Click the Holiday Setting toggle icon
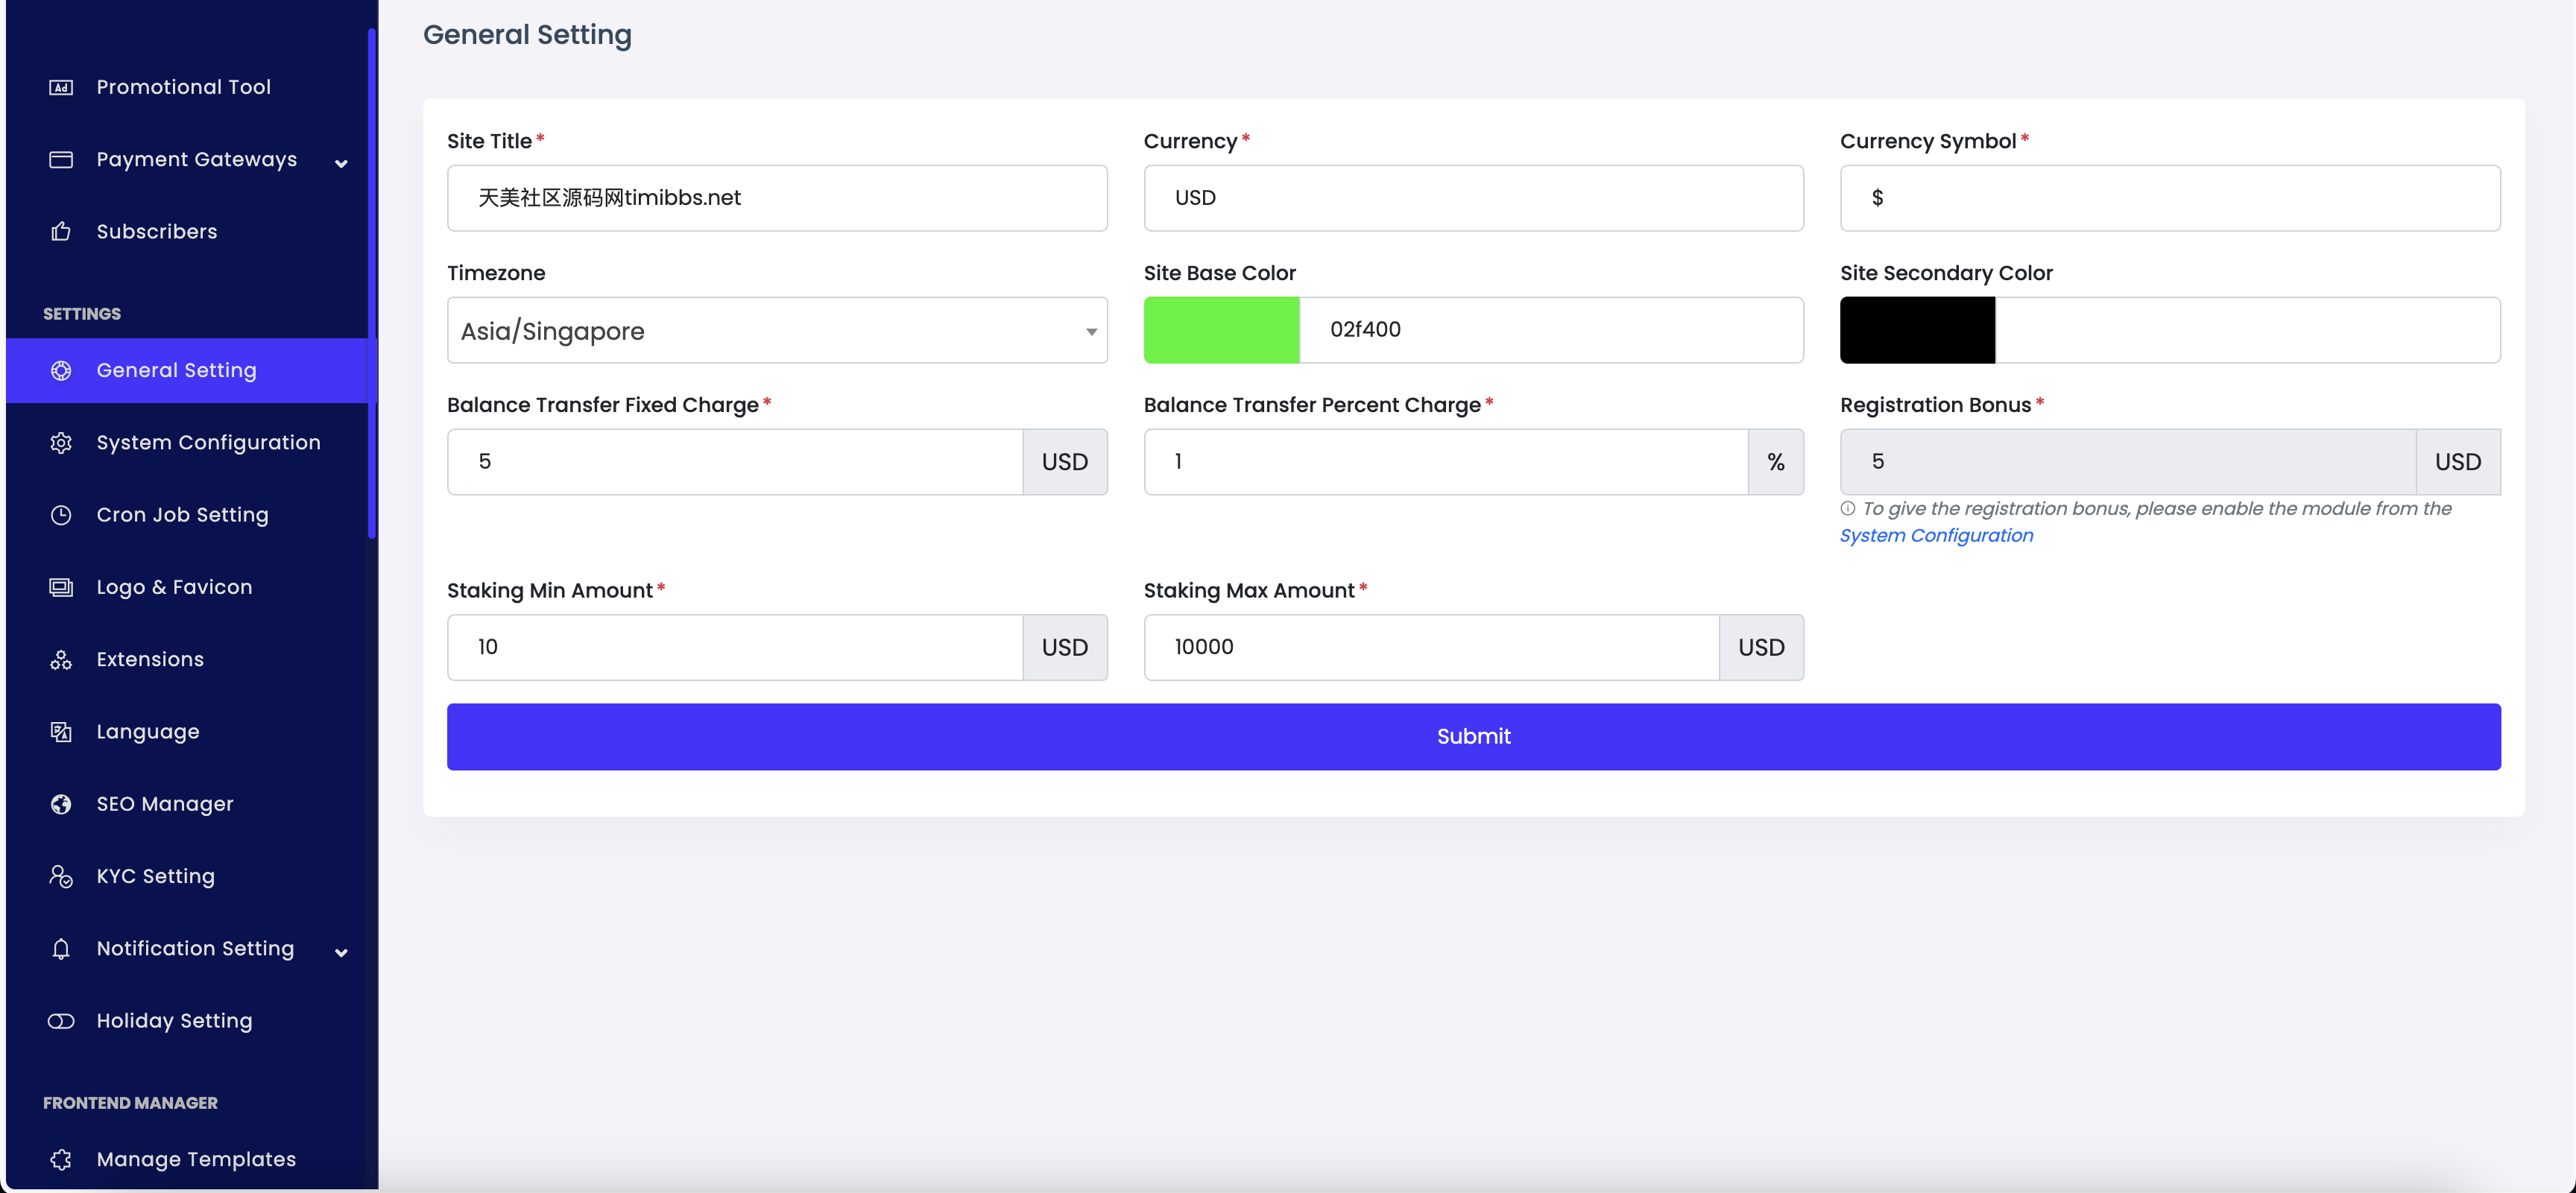This screenshot has width=2576, height=1193. 61,1021
